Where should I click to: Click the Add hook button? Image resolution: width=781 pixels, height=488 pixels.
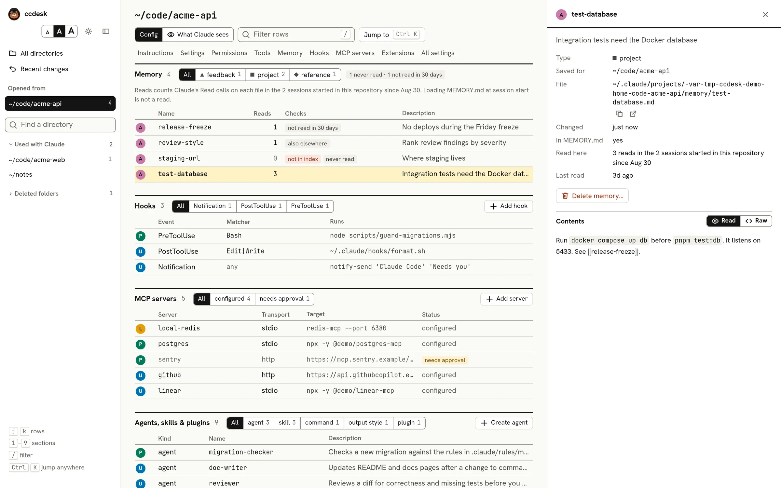508,206
